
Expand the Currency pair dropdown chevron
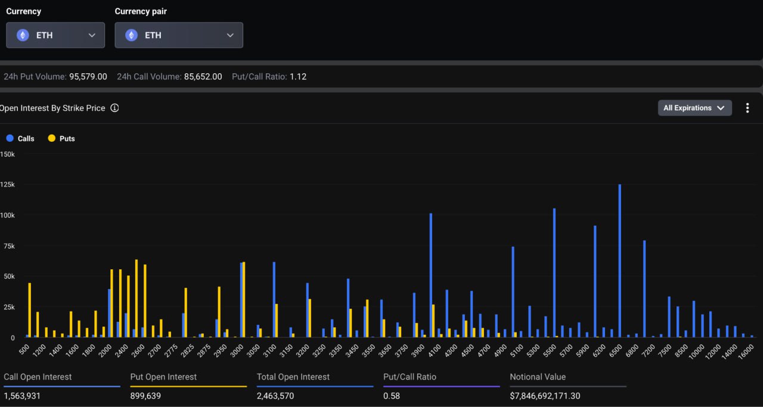[230, 35]
